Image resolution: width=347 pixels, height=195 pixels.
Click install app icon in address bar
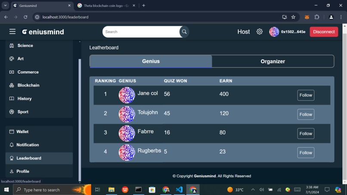tap(285, 17)
